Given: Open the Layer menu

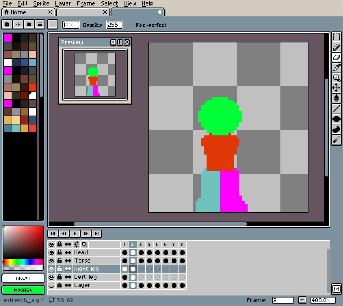Looking at the screenshot, I should click(63, 3).
